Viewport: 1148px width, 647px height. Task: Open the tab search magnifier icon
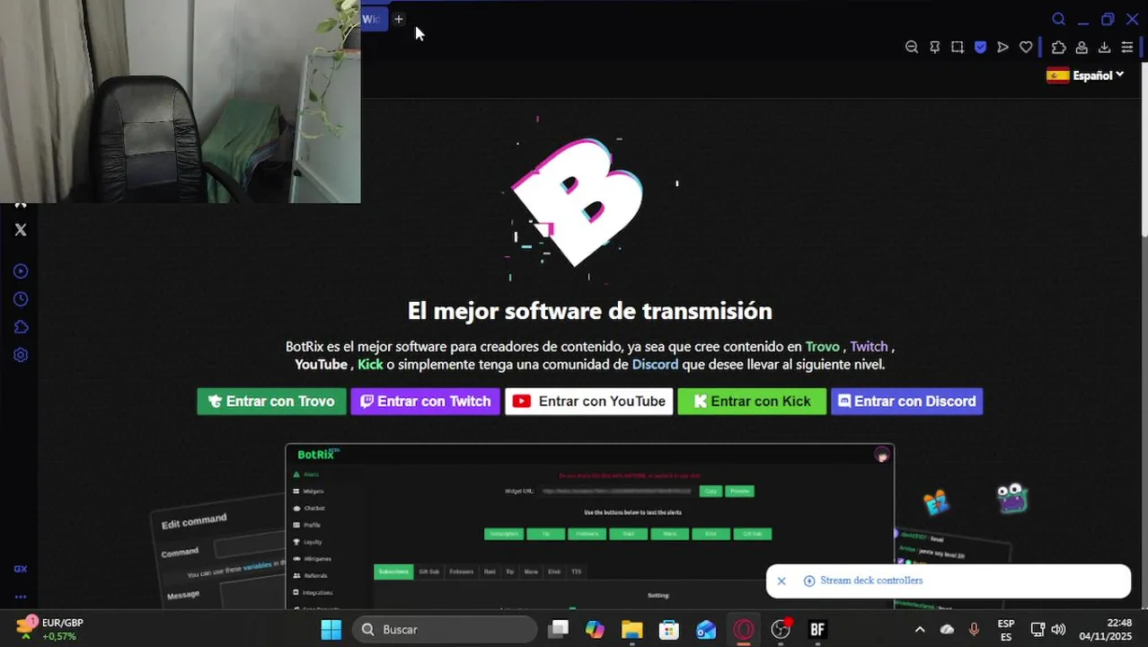click(x=1058, y=19)
